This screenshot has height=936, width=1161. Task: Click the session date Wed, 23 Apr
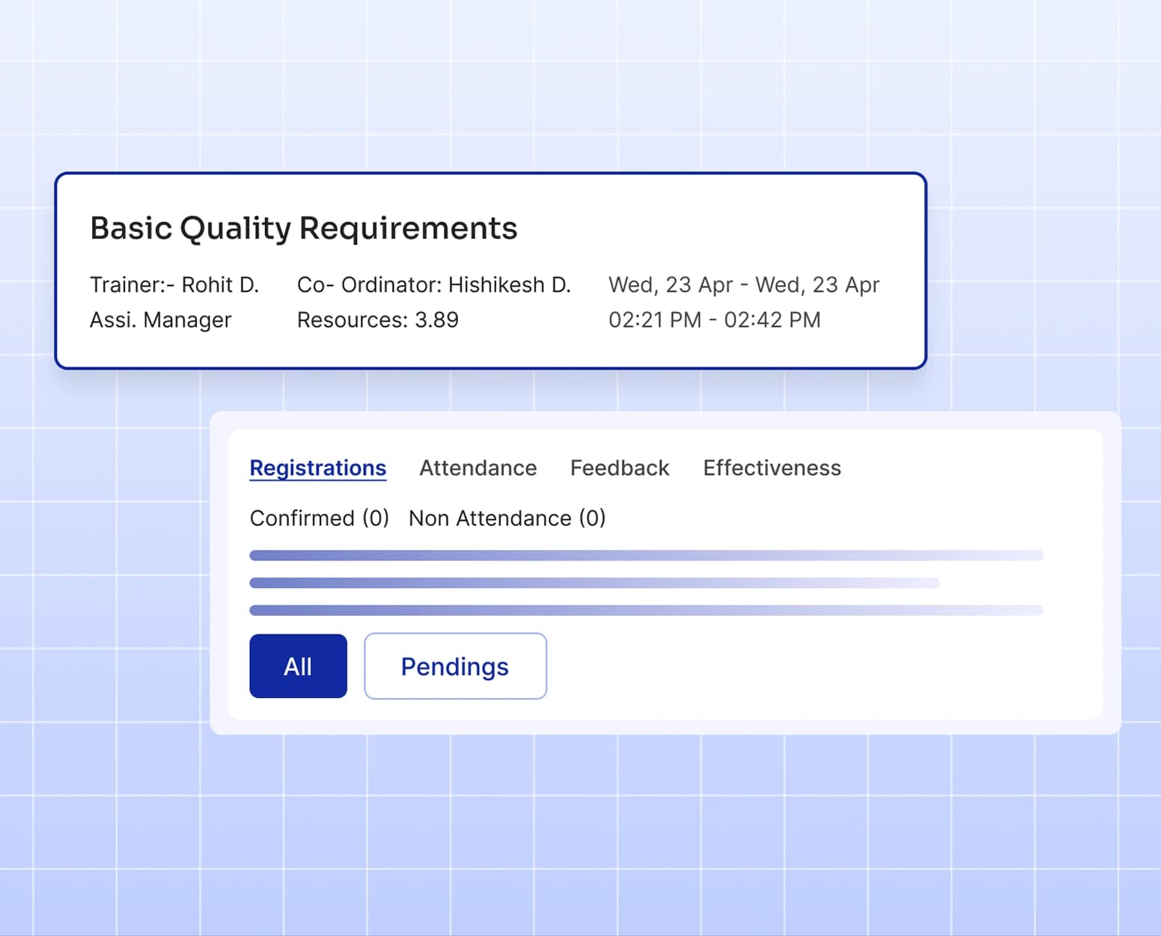click(x=744, y=284)
